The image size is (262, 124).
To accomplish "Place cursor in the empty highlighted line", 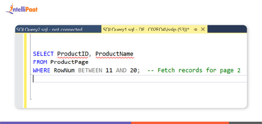I will 140,79.
